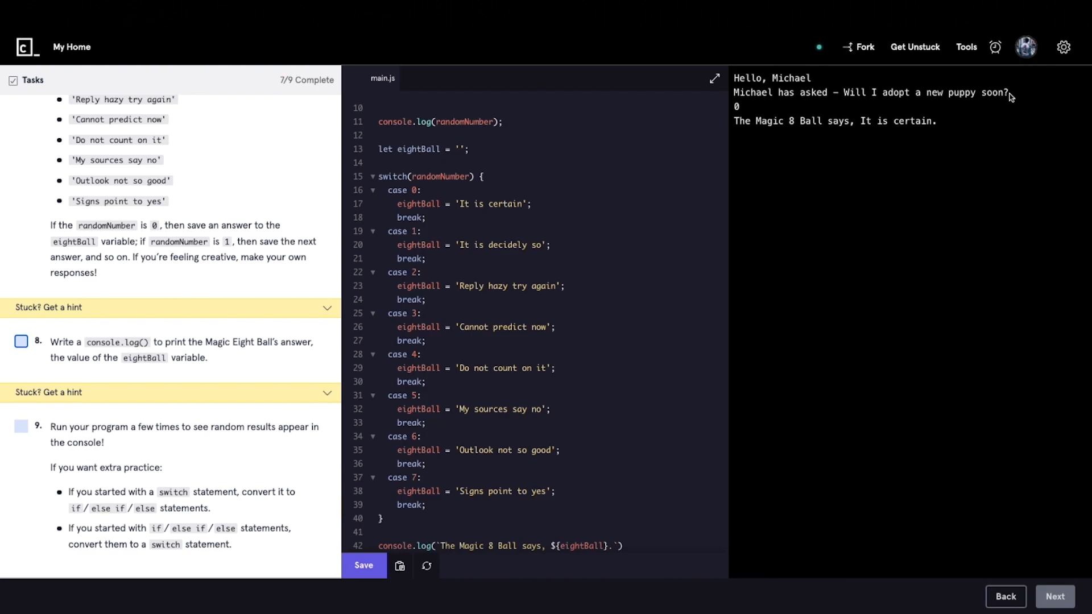
Task: Open the timer alarm clock icon
Action: pyautogui.click(x=995, y=47)
